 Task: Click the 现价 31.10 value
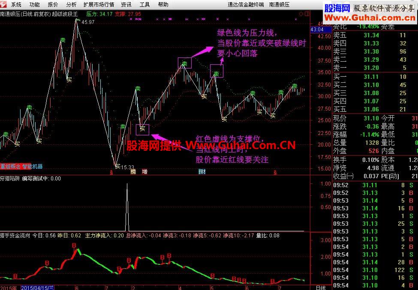(x=371, y=118)
